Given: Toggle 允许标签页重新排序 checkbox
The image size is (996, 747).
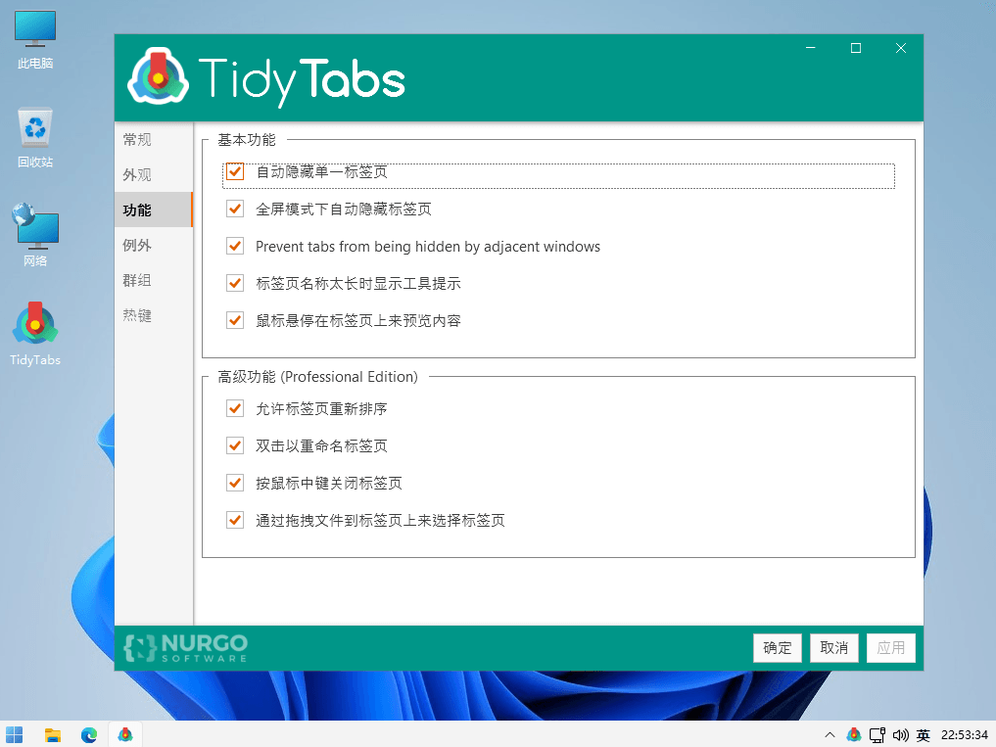Looking at the screenshot, I should pyautogui.click(x=235, y=408).
